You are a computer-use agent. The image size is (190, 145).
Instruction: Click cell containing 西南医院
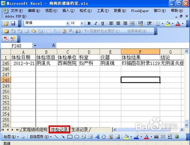pyautogui.click(x=68, y=63)
